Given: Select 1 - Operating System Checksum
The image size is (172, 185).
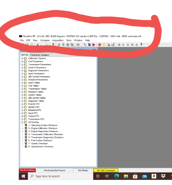Looking at the screenshot, I should [43, 125].
